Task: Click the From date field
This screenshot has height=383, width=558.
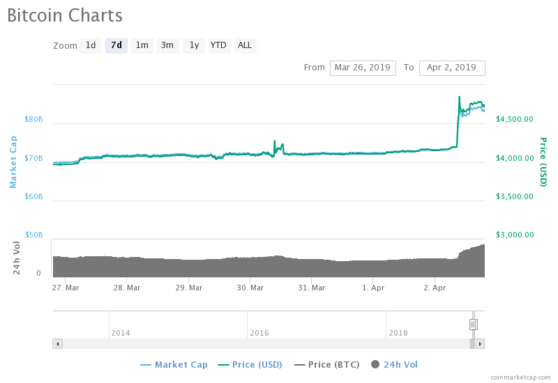Action: coord(362,68)
